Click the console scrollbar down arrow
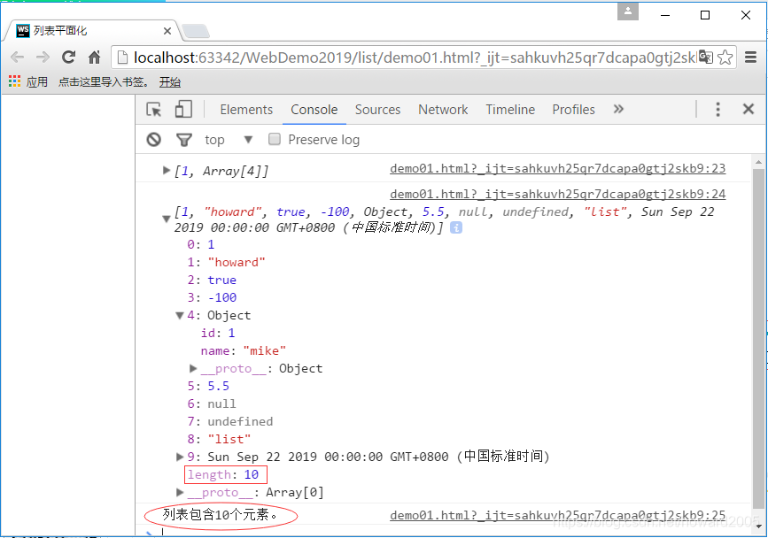This screenshot has height=538, width=768. click(x=758, y=526)
